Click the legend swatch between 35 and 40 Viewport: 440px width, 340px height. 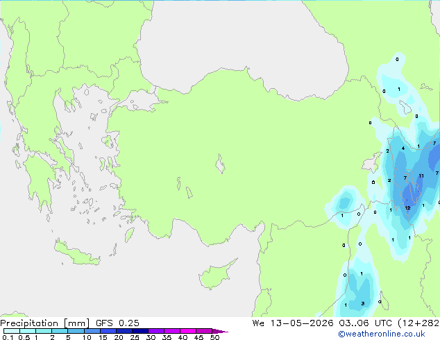[x=171, y=331]
